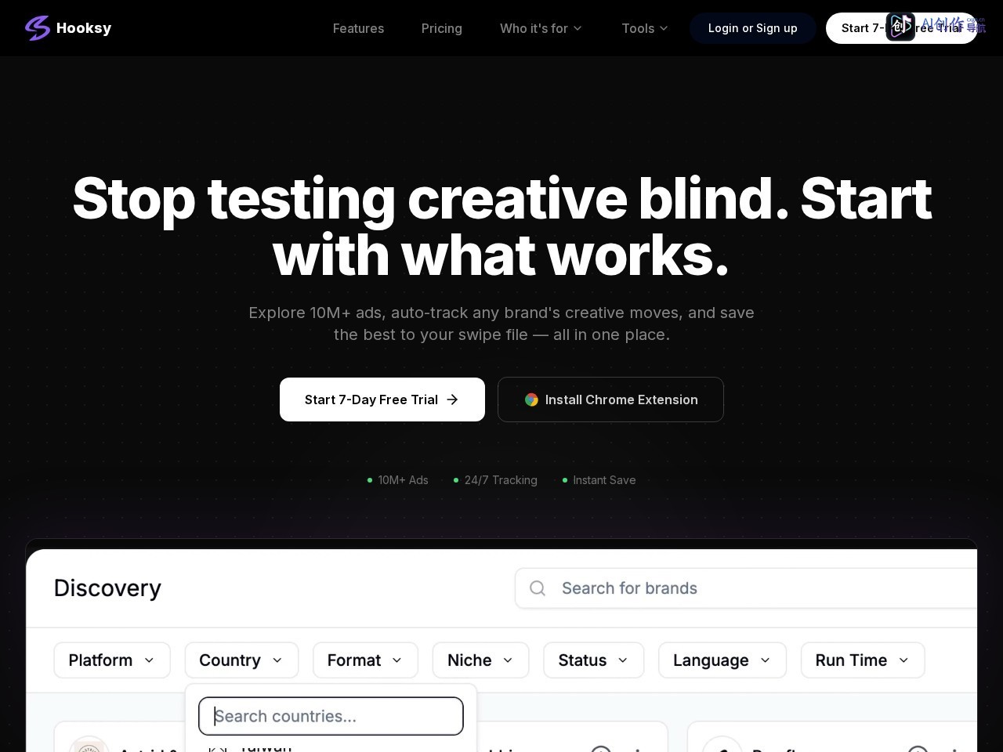
Task: Click "Install Chrome Extension" button
Action: coord(610,399)
